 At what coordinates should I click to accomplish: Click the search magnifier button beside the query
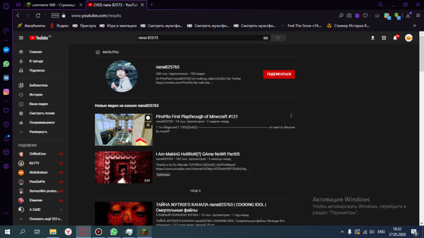278,38
